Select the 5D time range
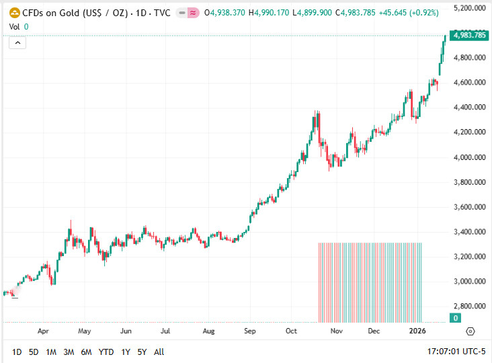Viewport: 492px width, 363px height. coord(34,352)
